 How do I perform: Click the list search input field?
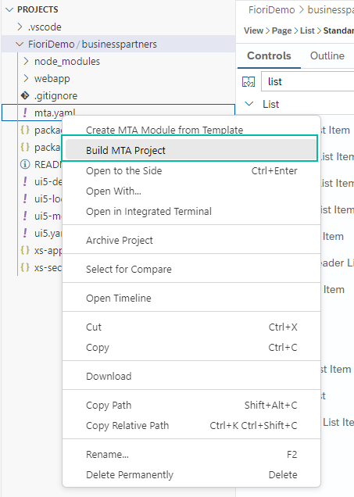(307, 82)
